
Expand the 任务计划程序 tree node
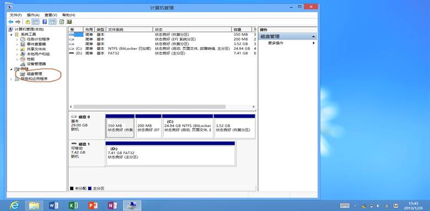click(x=17, y=40)
